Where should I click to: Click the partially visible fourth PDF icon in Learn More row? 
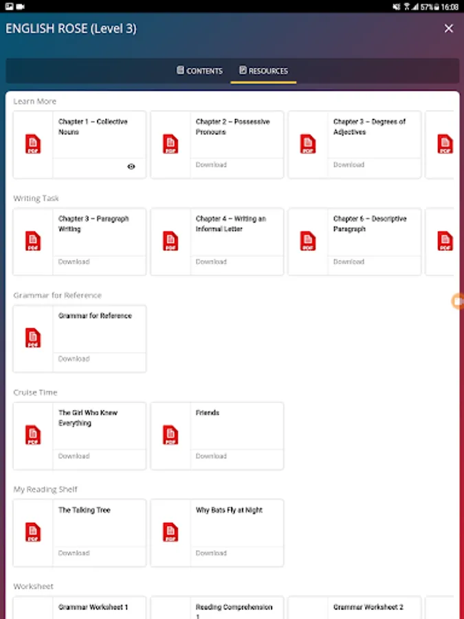[445, 144]
